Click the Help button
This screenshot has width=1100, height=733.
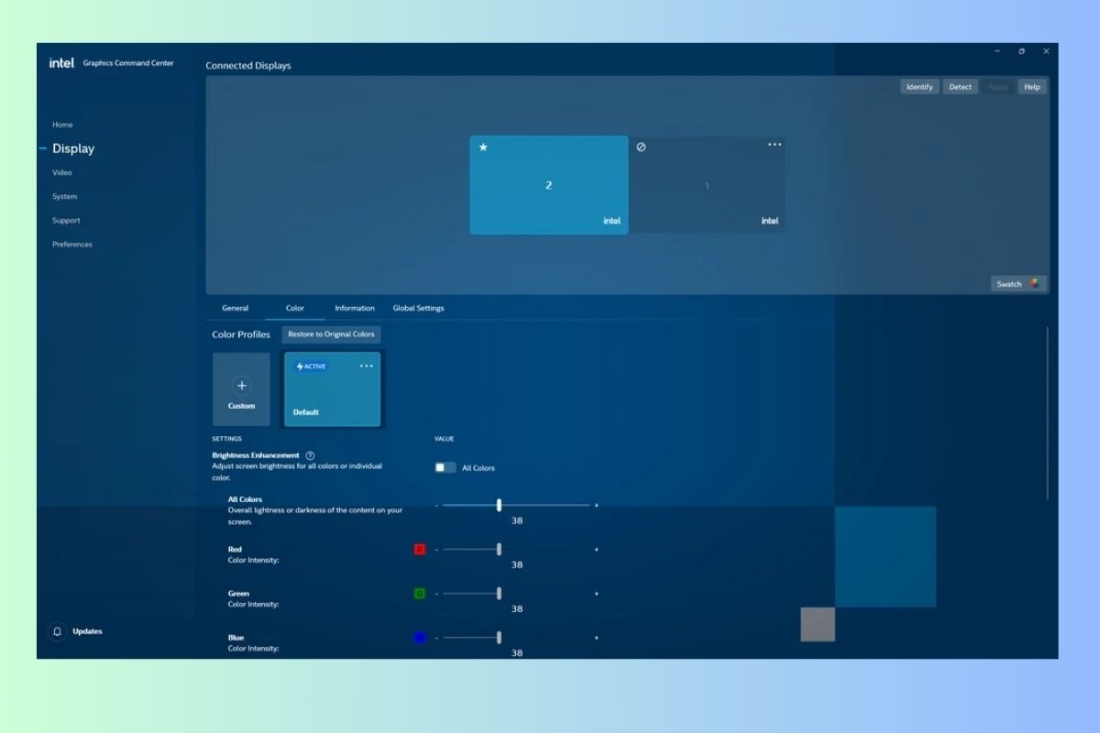(1032, 87)
